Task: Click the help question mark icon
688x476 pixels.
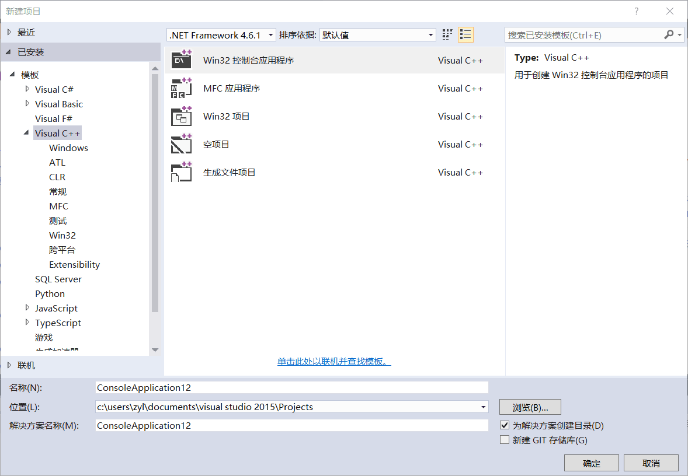Action: coord(636,11)
